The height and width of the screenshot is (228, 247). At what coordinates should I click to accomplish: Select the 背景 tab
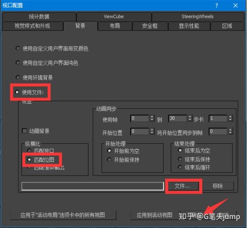click(80, 26)
